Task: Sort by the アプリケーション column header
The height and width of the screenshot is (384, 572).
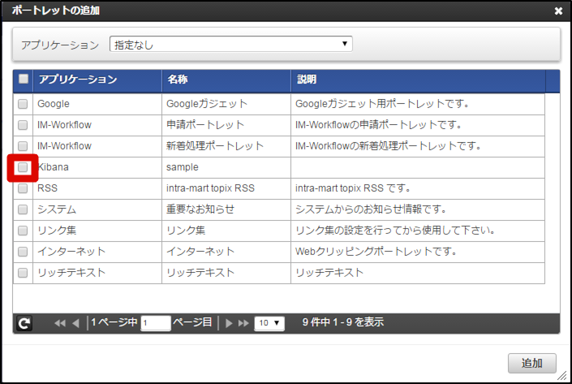Action: [97, 81]
